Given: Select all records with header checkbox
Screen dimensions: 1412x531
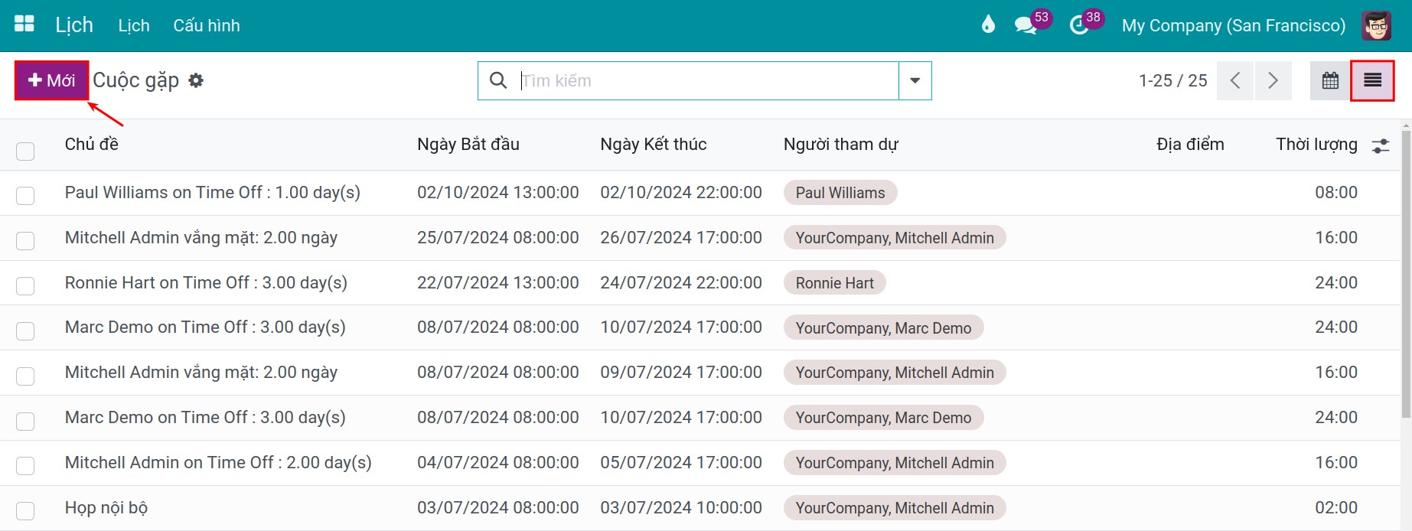Looking at the screenshot, I should [25, 151].
